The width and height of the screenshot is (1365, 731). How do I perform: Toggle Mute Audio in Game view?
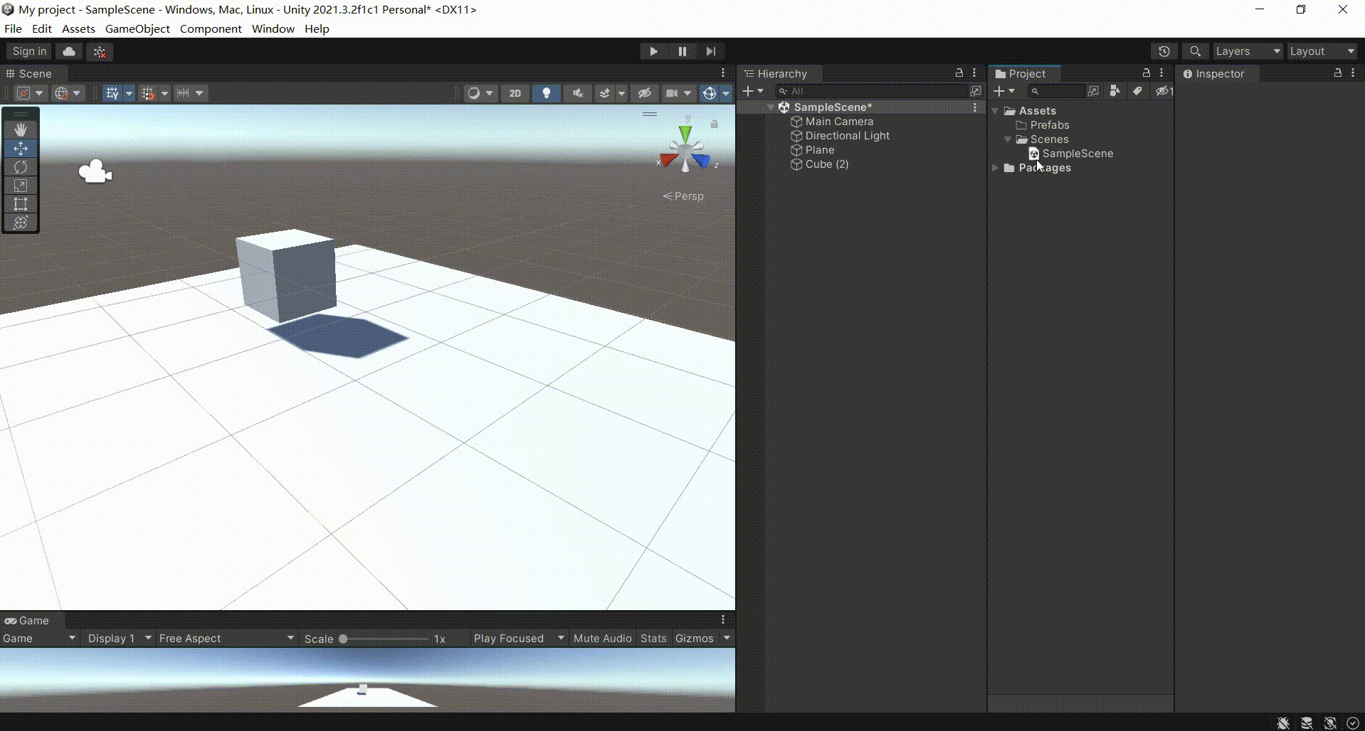[602, 639]
